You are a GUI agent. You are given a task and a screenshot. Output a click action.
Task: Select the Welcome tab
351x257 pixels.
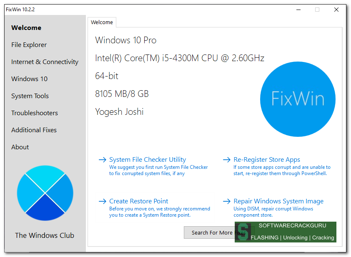point(102,22)
